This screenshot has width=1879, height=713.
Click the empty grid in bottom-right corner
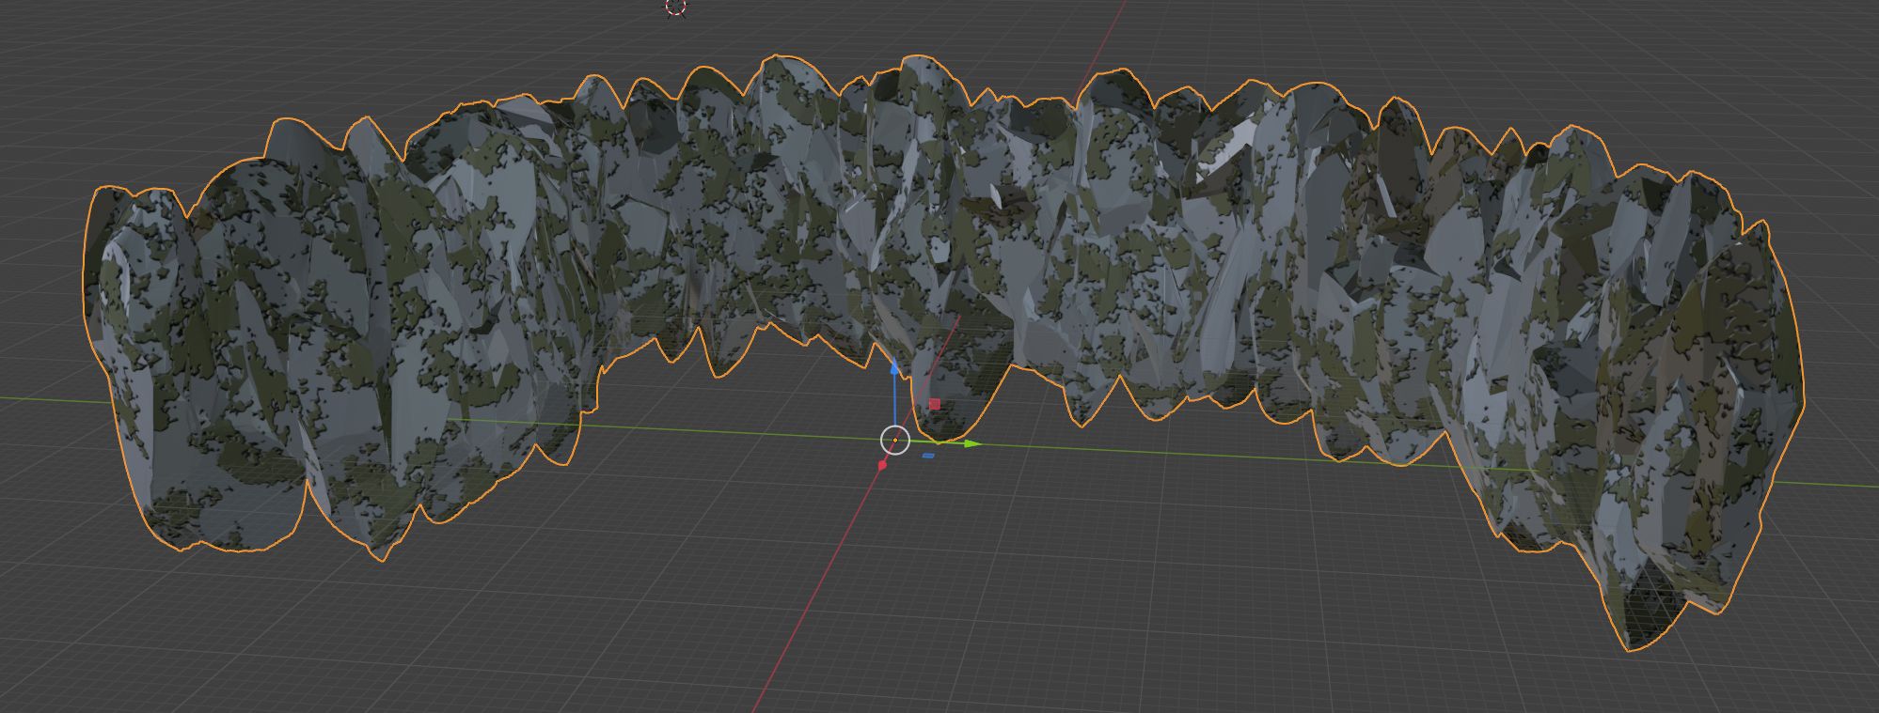point(1824,676)
